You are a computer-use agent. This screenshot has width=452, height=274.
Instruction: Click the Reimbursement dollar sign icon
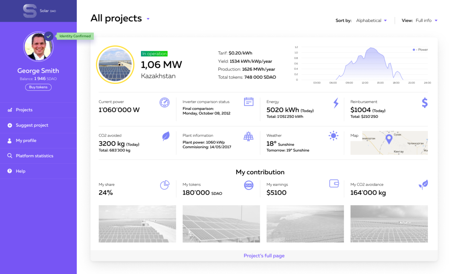coord(425,102)
